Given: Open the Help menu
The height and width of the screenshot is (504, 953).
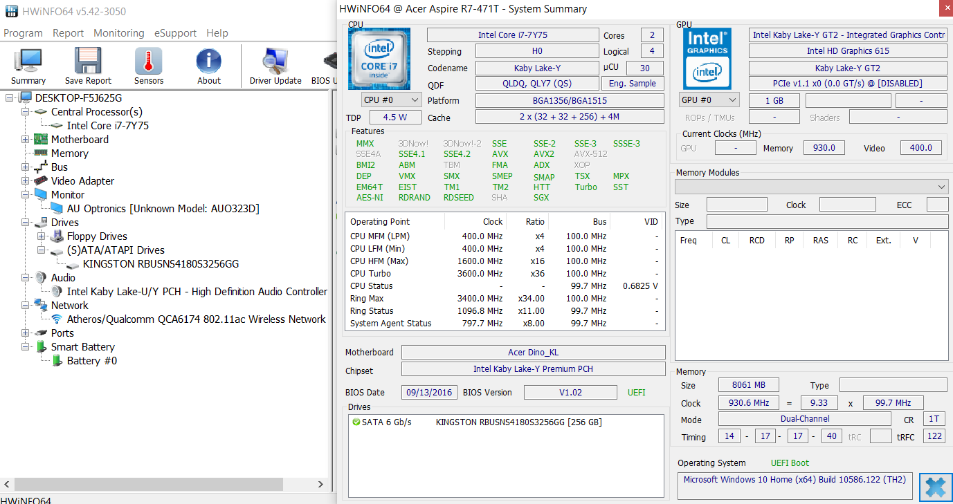Looking at the screenshot, I should pyautogui.click(x=217, y=33).
